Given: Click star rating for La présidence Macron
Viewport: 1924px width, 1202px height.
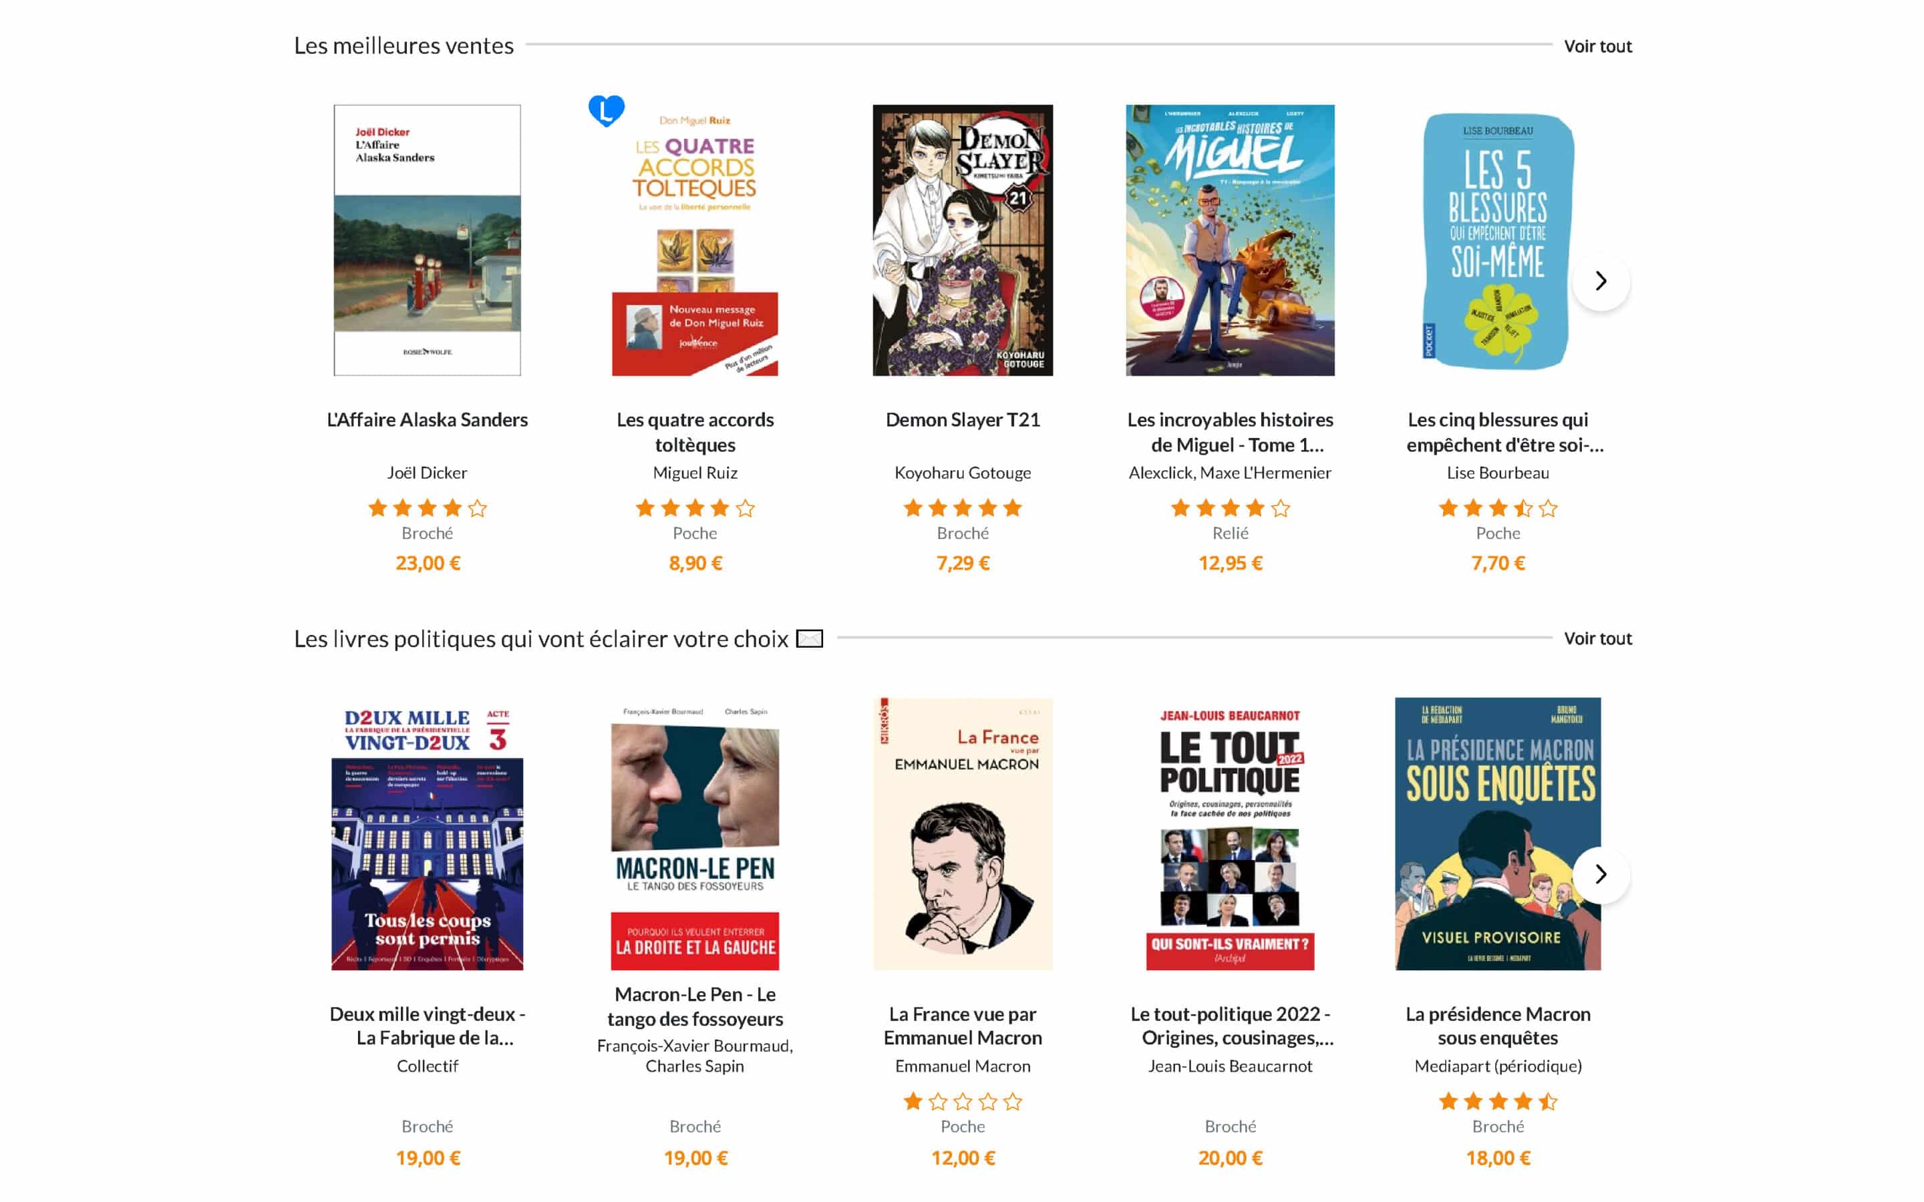Looking at the screenshot, I should (x=1497, y=1102).
